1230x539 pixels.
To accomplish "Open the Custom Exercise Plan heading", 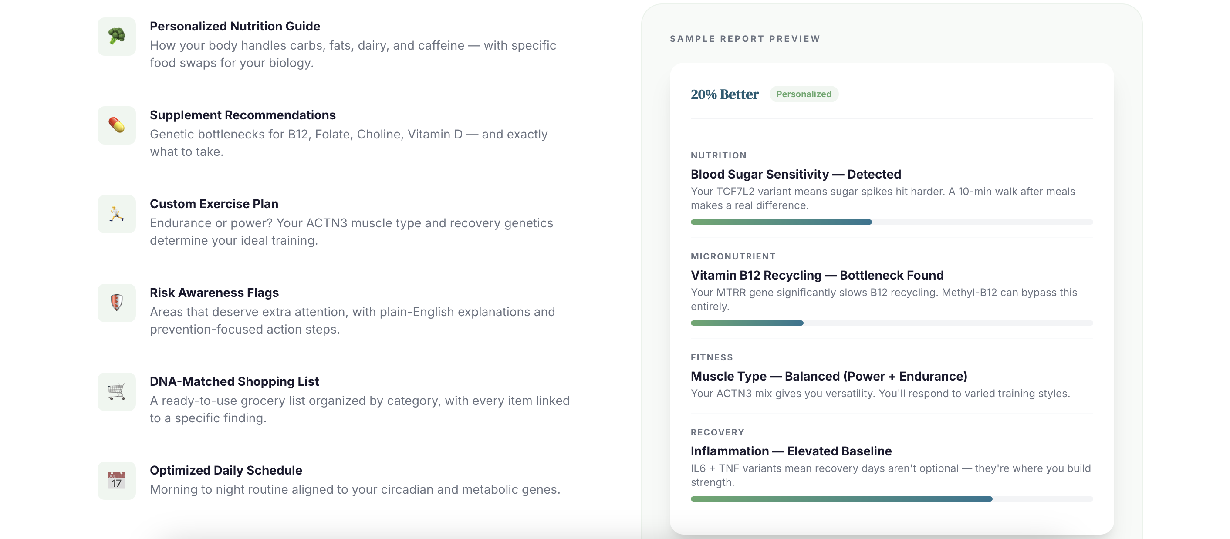I will pyautogui.click(x=214, y=204).
